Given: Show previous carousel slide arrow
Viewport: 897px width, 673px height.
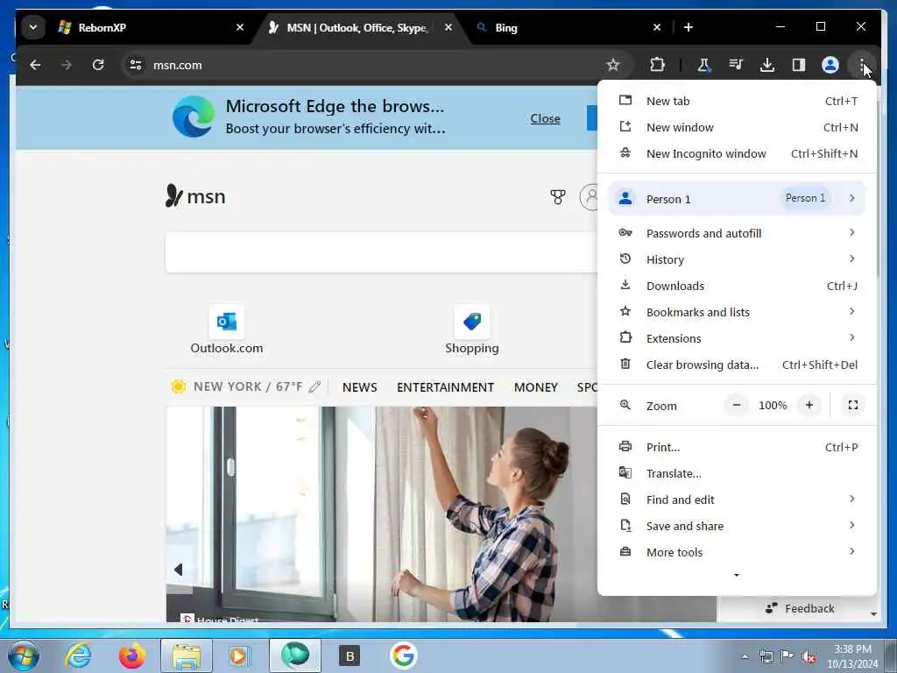Looking at the screenshot, I should 179,570.
